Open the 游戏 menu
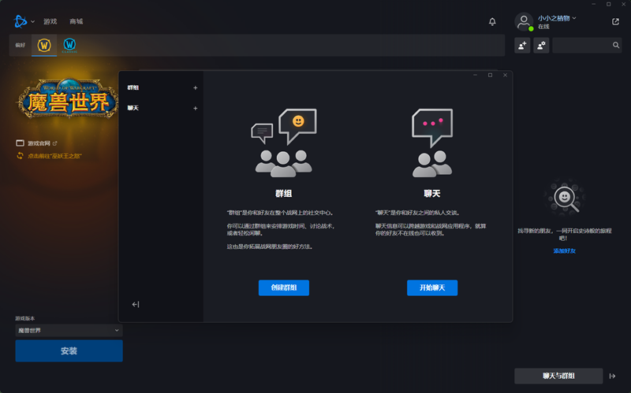Screen dimensions: 631x393 [50, 22]
